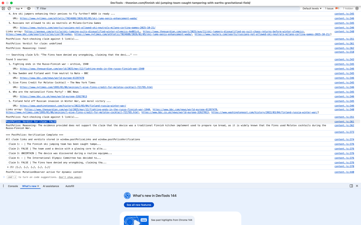Open content.js:440 source link
Viewport: 361px width, 225px height.
(x=344, y=172)
